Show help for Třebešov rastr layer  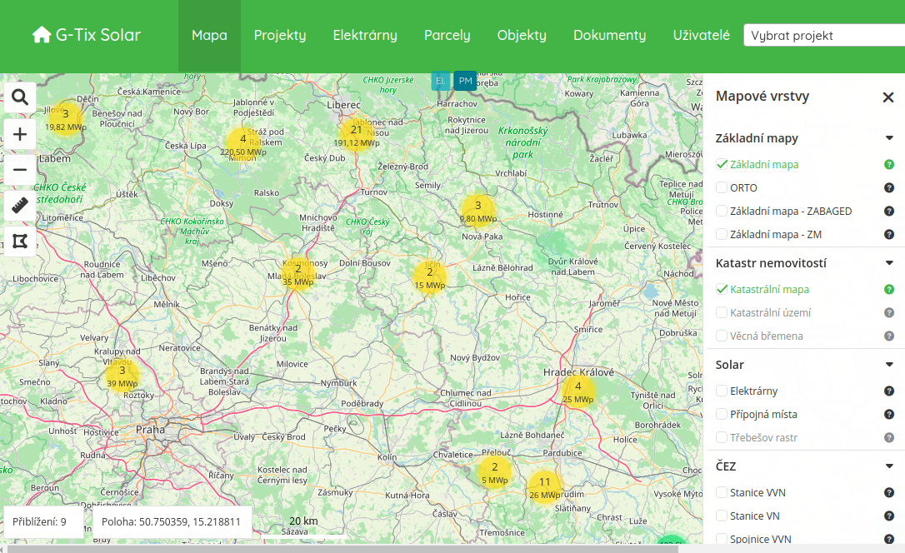(889, 438)
